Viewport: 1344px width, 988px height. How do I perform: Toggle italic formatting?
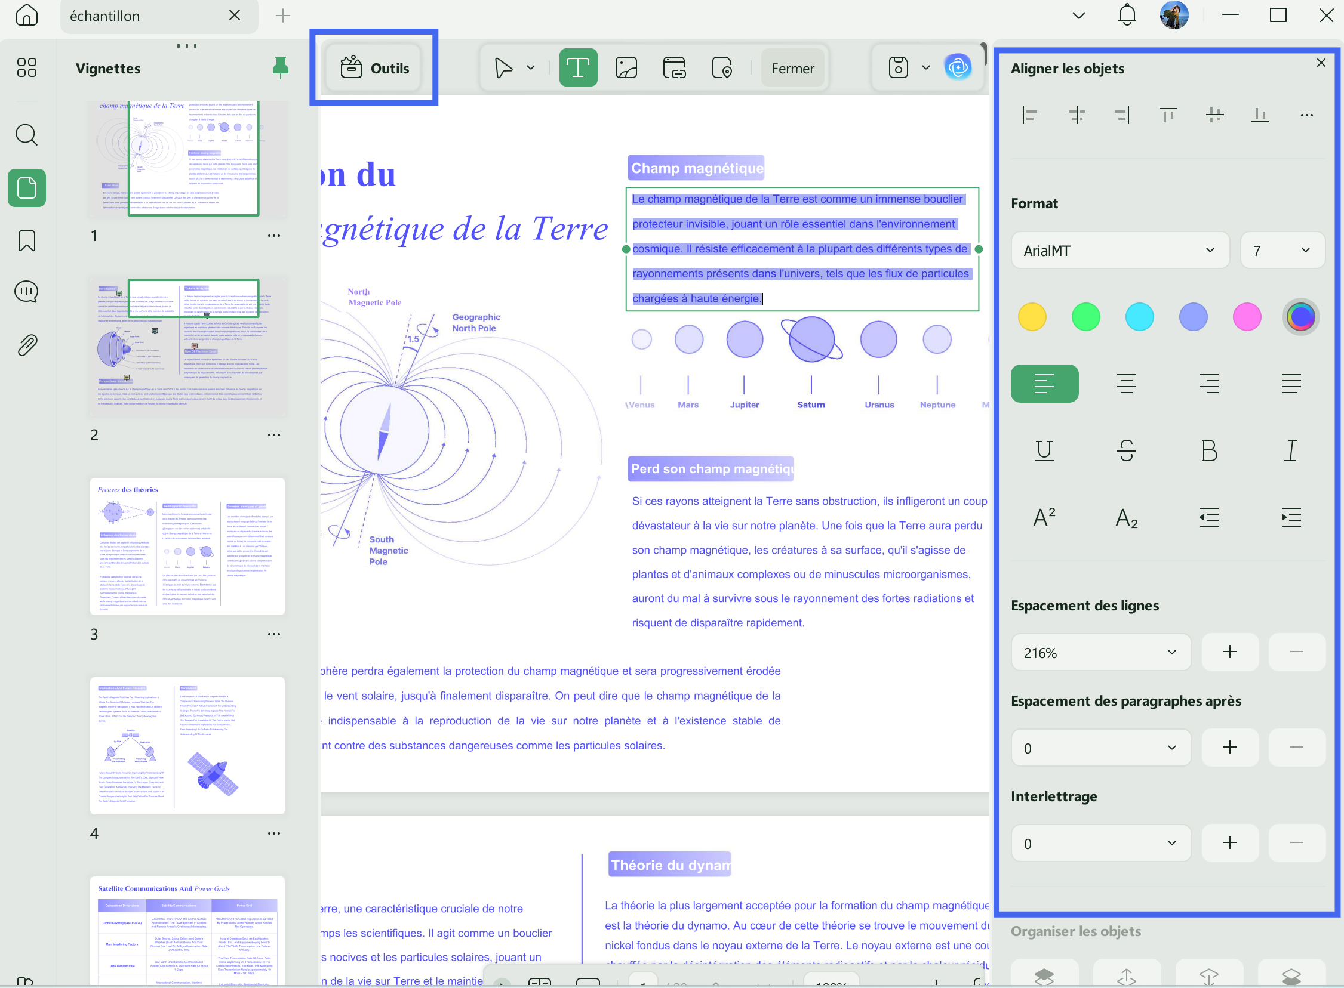(1291, 450)
